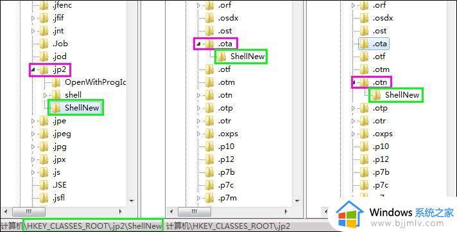Expand .orf in the middle registry pane
The width and height of the screenshot is (457, 232).
coord(199,5)
